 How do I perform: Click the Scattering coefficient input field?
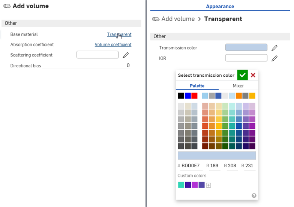pos(97,55)
